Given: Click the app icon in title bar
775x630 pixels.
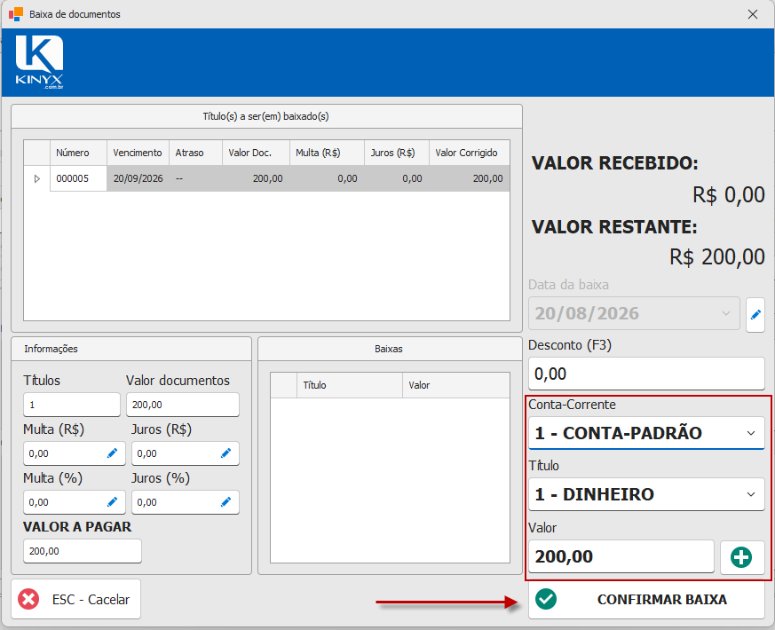Looking at the screenshot, I should point(16,14).
